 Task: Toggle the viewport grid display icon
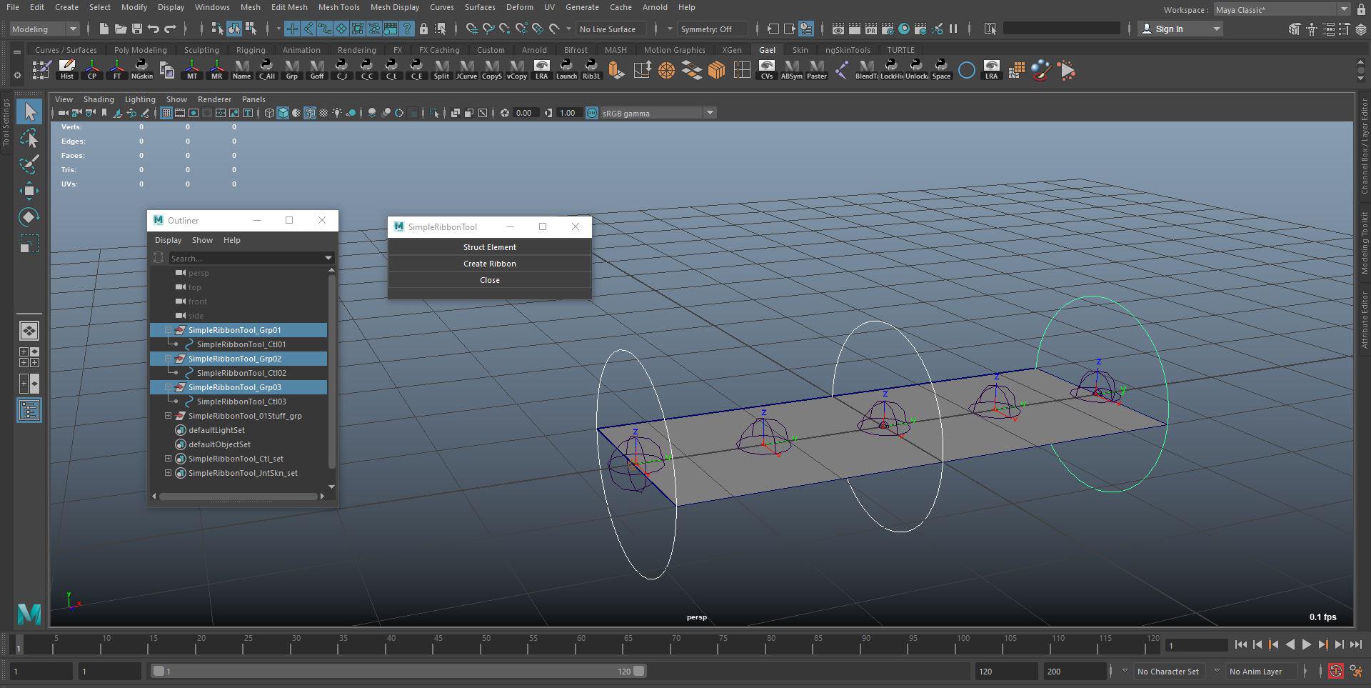pos(166,113)
